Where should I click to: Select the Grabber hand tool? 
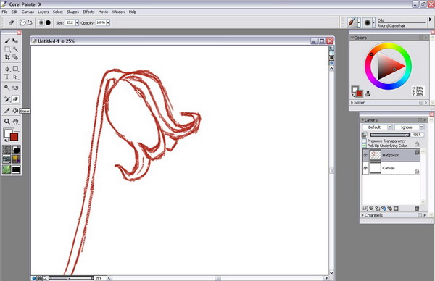click(15, 122)
